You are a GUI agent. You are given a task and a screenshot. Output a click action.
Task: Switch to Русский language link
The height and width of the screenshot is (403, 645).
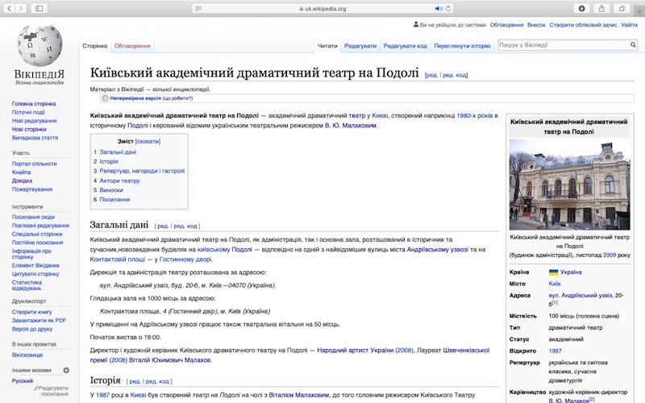23,381
